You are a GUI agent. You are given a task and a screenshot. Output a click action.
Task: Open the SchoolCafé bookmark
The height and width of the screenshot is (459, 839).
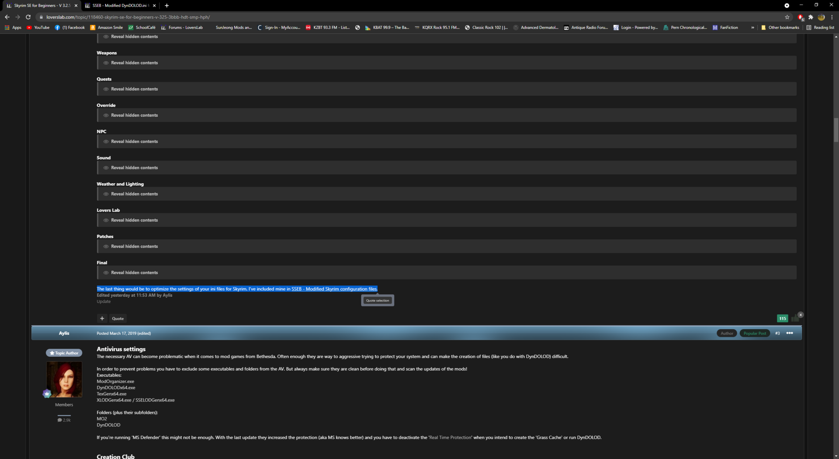click(x=142, y=28)
